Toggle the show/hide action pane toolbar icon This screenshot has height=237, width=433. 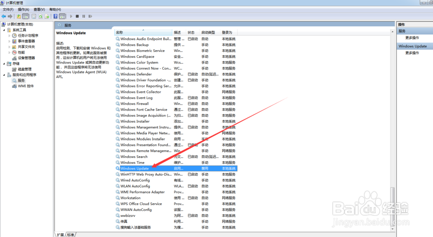click(62, 16)
